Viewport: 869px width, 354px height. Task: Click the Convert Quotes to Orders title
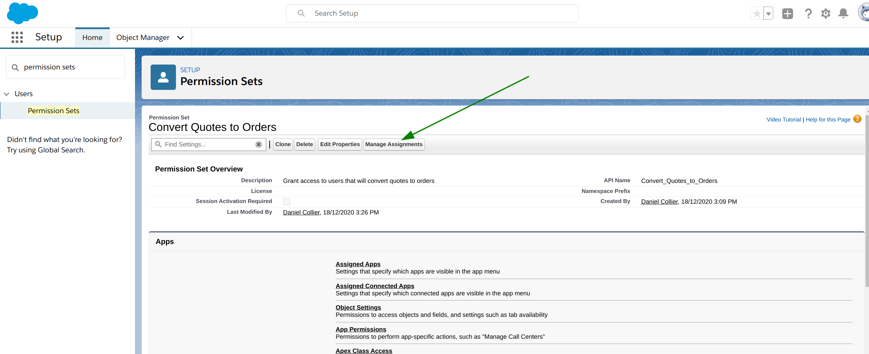point(212,127)
